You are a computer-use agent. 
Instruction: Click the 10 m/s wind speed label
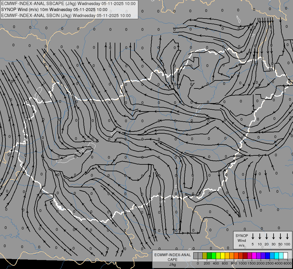pyautogui.click(x=260, y=244)
